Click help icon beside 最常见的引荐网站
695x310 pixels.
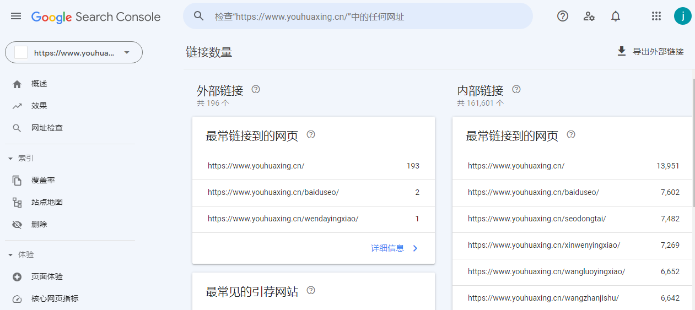(311, 290)
